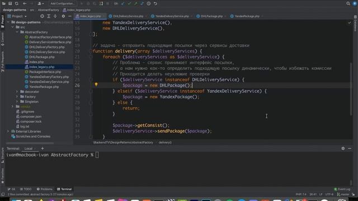Click the UTF-8 encoding status widget

click(329, 194)
